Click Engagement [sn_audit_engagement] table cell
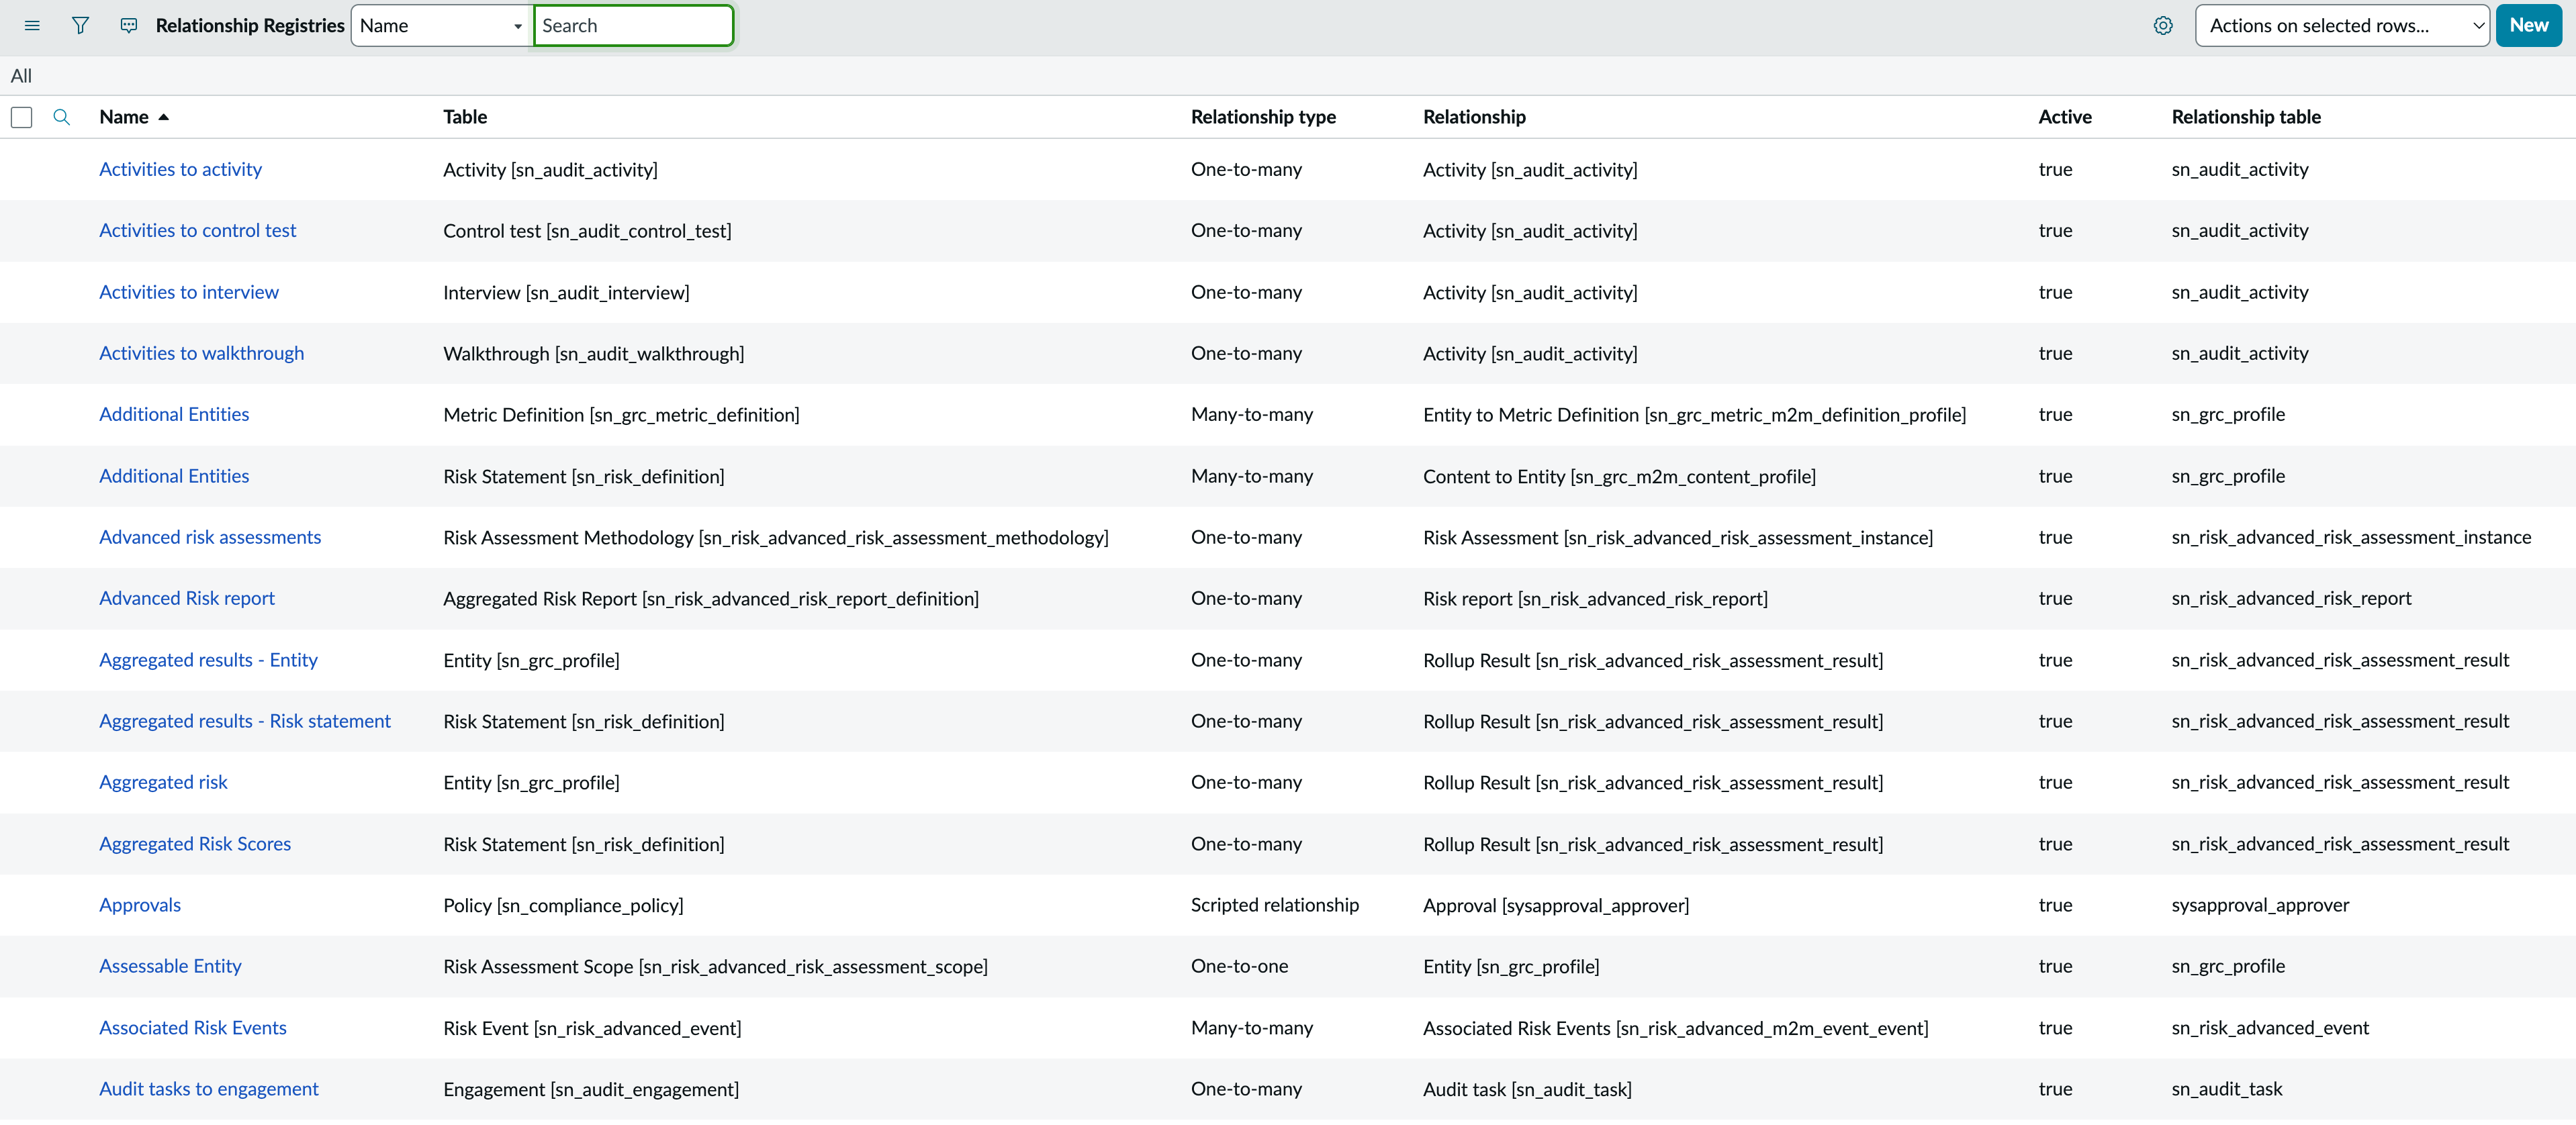Viewport: 2576px width, 1125px height. pos(591,1089)
